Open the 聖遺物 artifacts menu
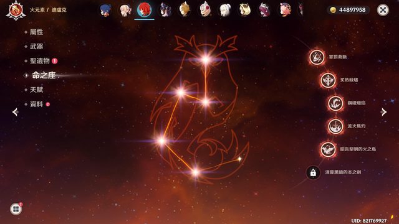The width and height of the screenshot is (399, 224). click(x=40, y=61)
